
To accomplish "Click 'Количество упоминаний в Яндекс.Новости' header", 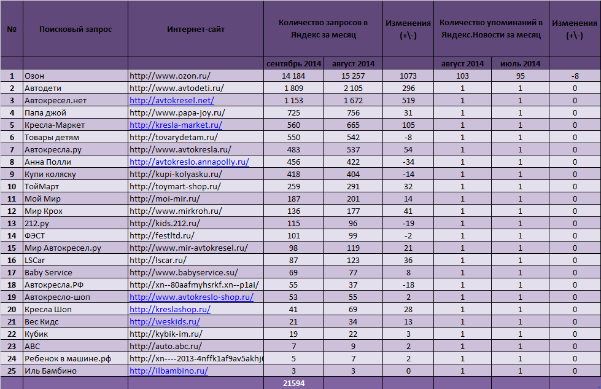I will coord(491,29).
